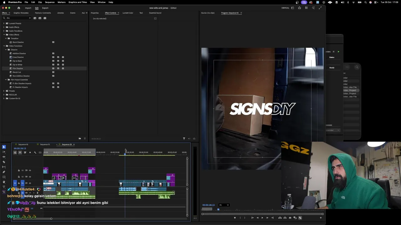
Task: Click the Accelerated Effects filter icon
Action: tap(35, 18)
